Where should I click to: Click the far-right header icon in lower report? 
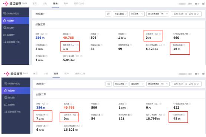tap(203, 74)
